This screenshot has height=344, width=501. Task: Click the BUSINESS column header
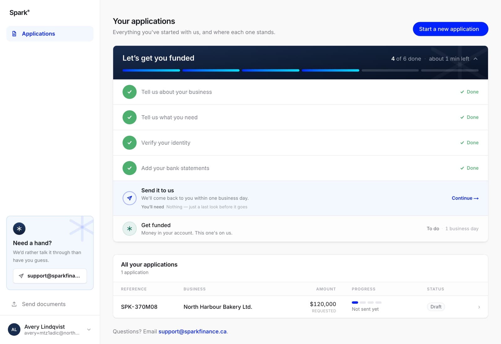(194, 289)
